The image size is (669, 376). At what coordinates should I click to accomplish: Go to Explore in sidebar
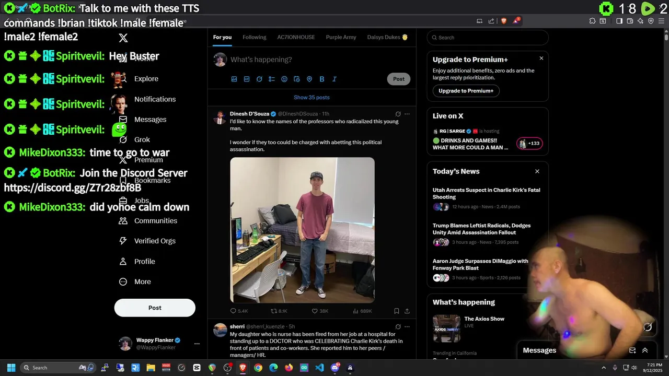tap(139, 79)
